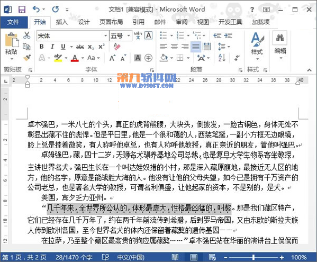Switch to the 页面布局 tab
This screenshot has height=262, width=317.
coord(111,22)
